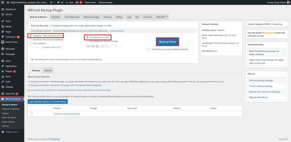Viewport: 291px width, 142px height.
Task: Open Pro feature: learn more link
Action: (x=51, y=47)
